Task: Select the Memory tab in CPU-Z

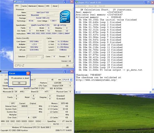Action: click(x=41, y=6)
